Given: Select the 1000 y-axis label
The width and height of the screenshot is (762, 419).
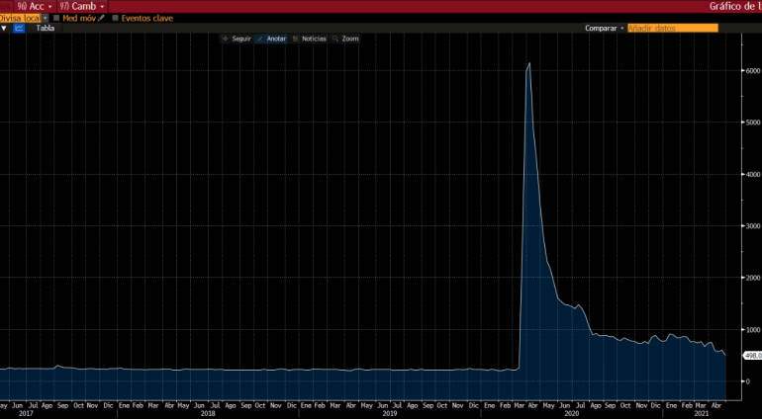Looking at the screenshot, I should (753, 330).
